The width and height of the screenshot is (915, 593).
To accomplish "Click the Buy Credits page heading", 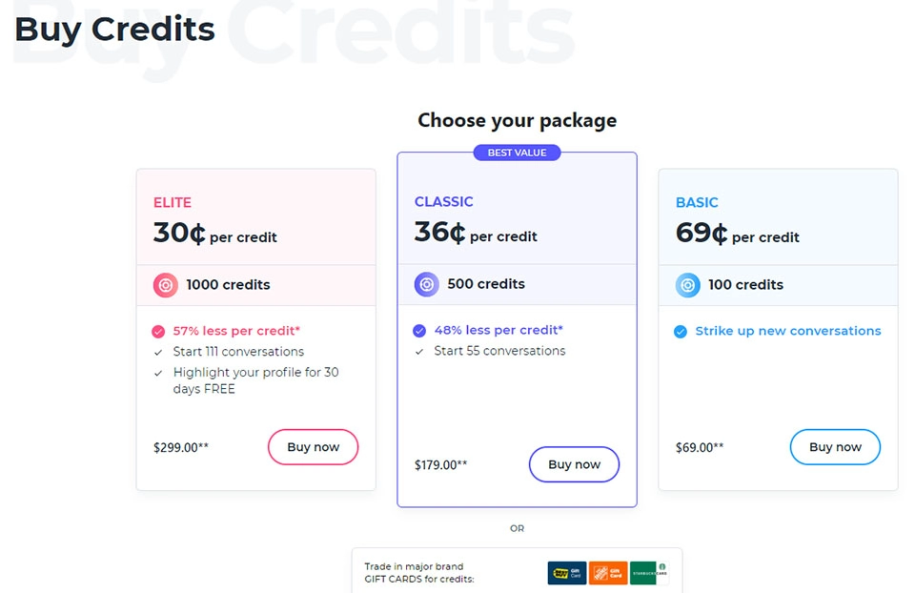I will pos(113,30).
